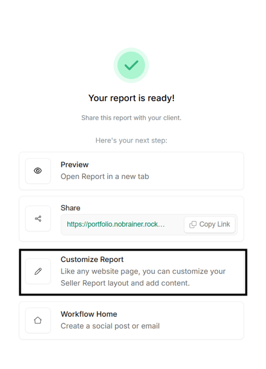Click 'Create a social post or email'
The width and height of the screenshot is (266, 369).
click(110, 326)
